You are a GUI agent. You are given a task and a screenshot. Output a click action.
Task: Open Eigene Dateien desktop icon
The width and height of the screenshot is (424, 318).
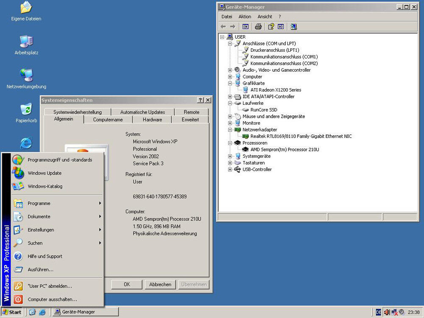coord(26,11)
